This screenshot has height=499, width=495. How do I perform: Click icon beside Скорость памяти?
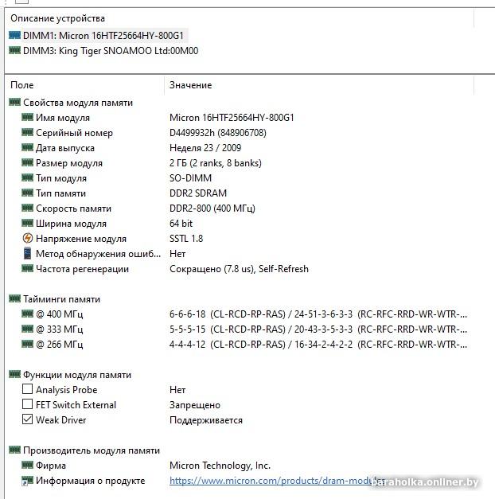coord(27,208)
